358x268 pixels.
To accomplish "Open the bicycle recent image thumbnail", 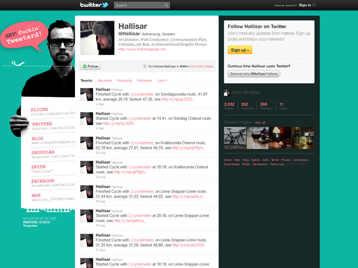I will pyautogui.click(x=235, y=138).
